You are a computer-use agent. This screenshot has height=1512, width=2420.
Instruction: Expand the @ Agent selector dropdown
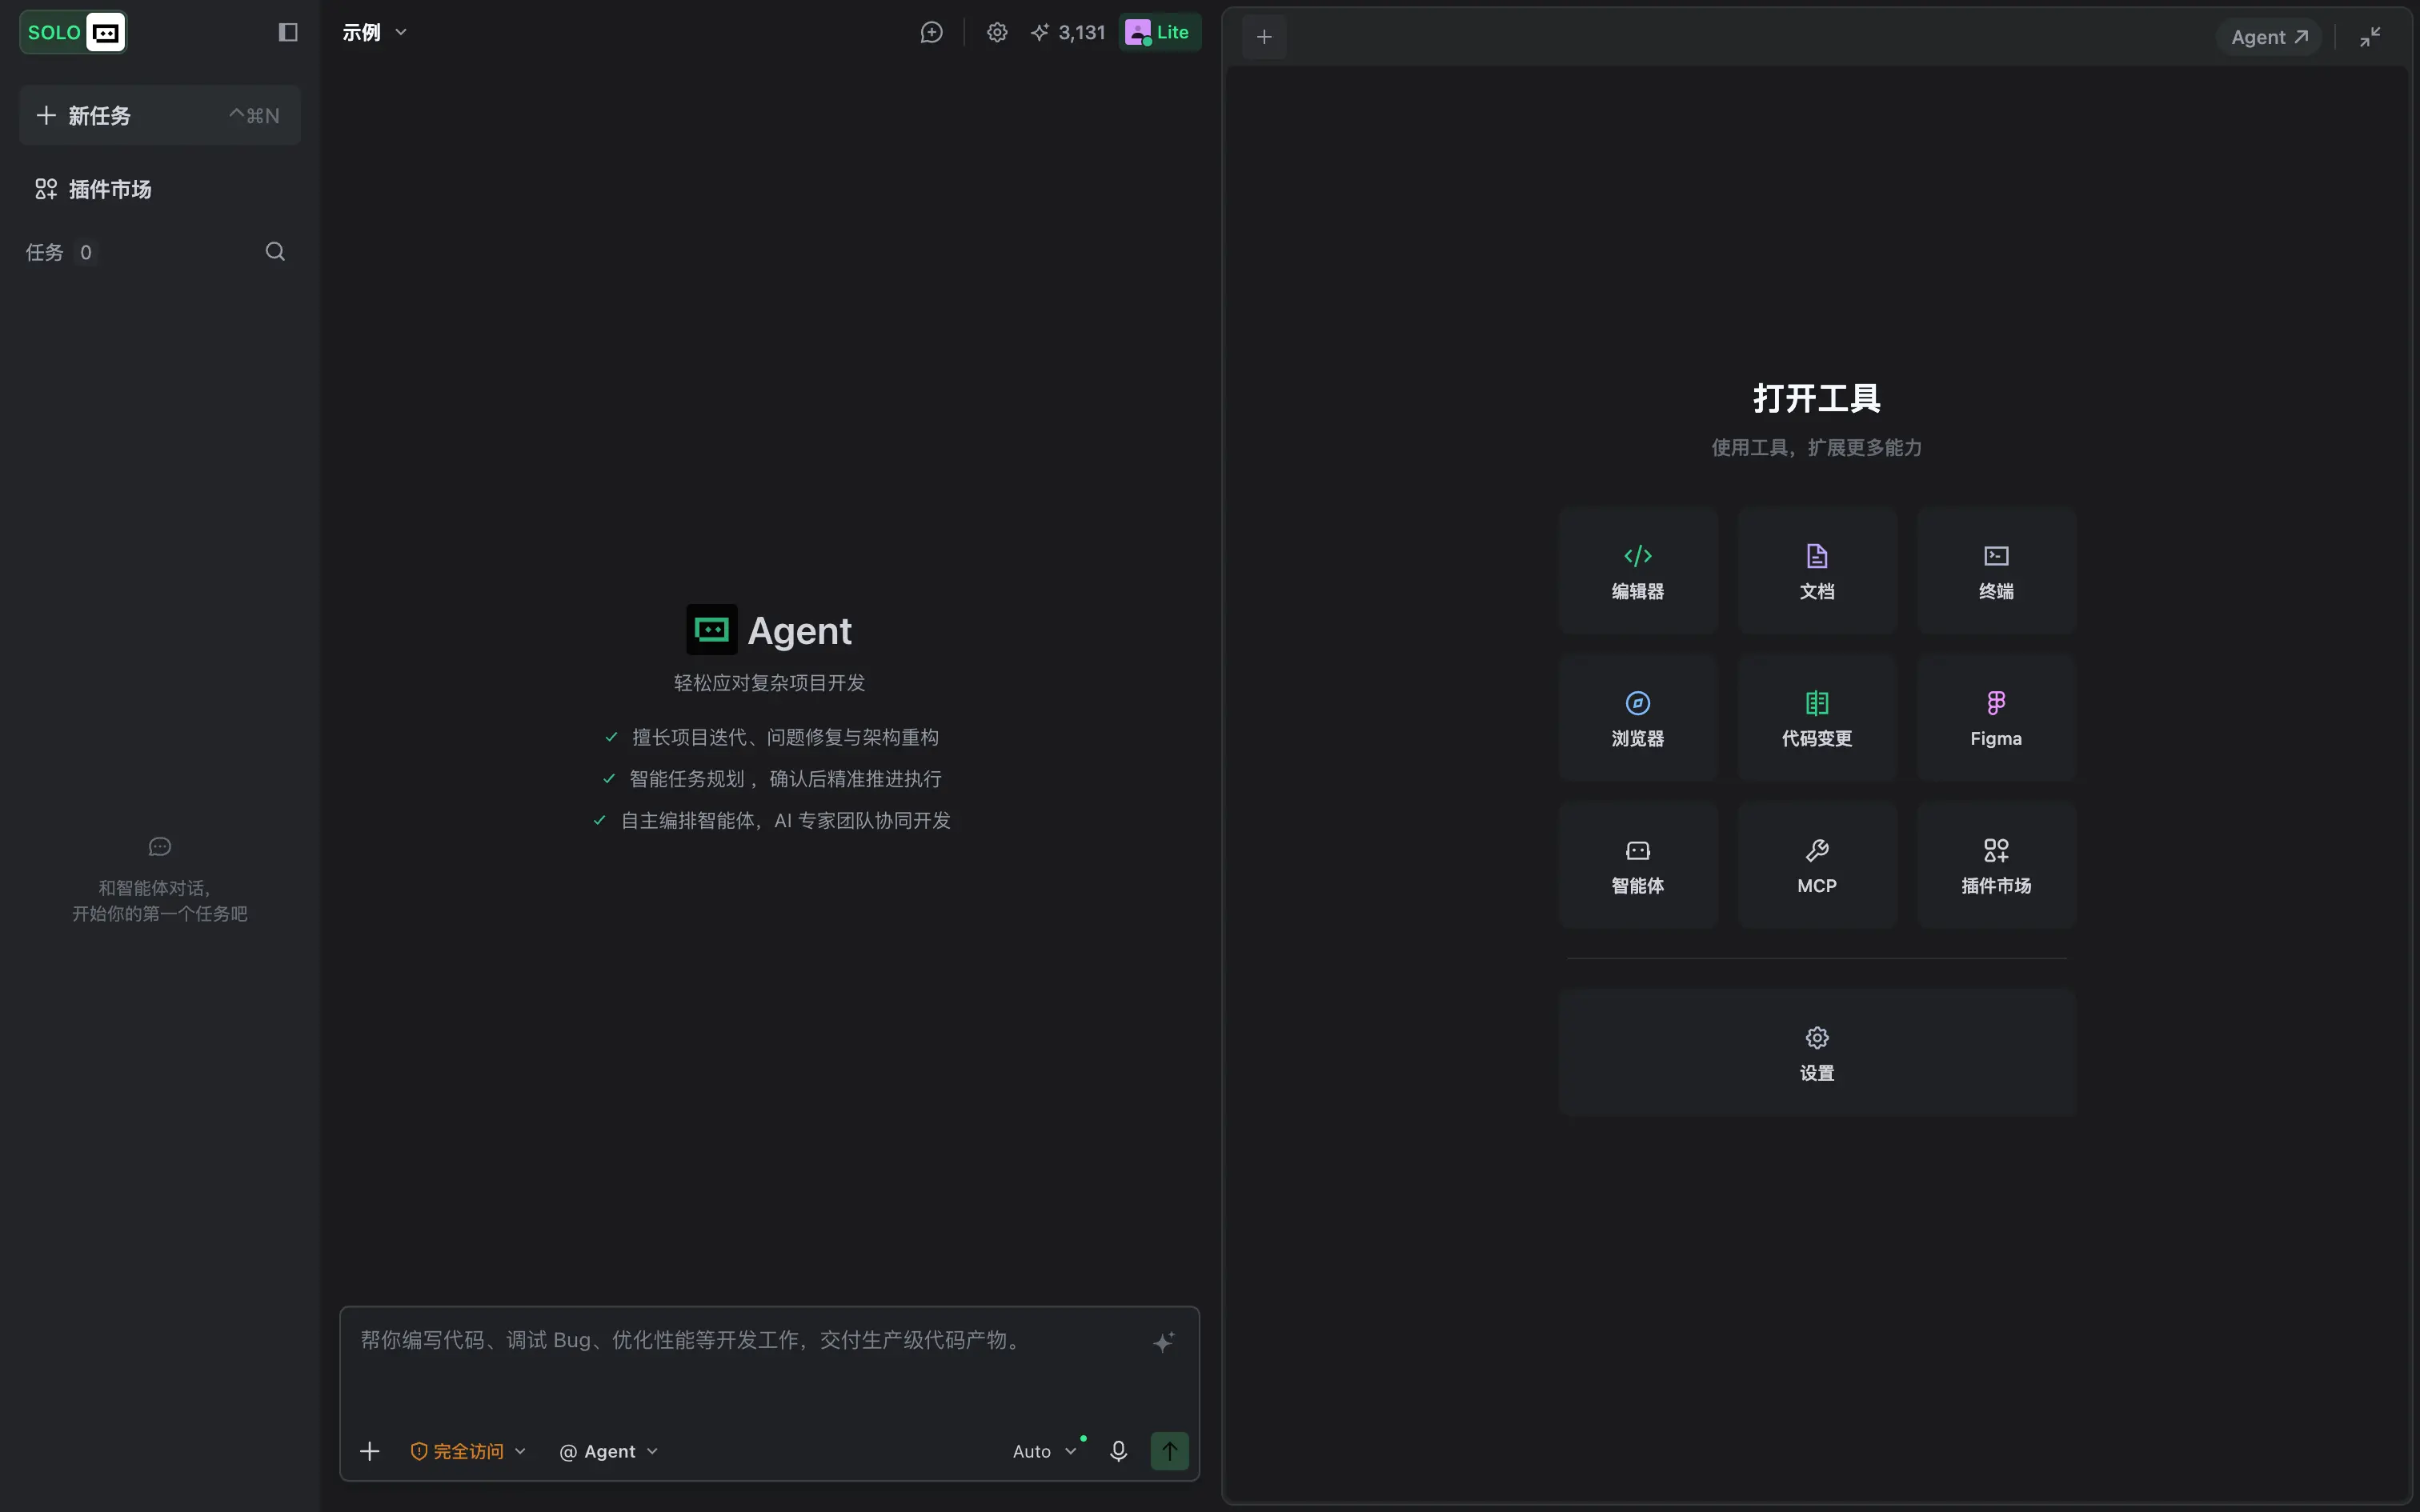click(x=609, y=1451)
